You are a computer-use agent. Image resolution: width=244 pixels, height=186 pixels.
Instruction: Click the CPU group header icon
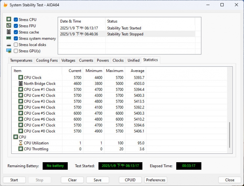[x=16, y=137]
